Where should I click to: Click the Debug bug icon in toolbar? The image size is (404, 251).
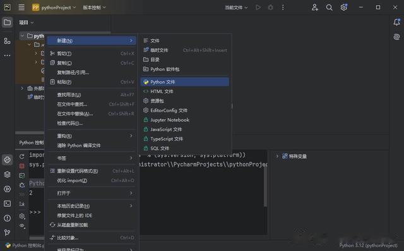click(x=270, y=8)
